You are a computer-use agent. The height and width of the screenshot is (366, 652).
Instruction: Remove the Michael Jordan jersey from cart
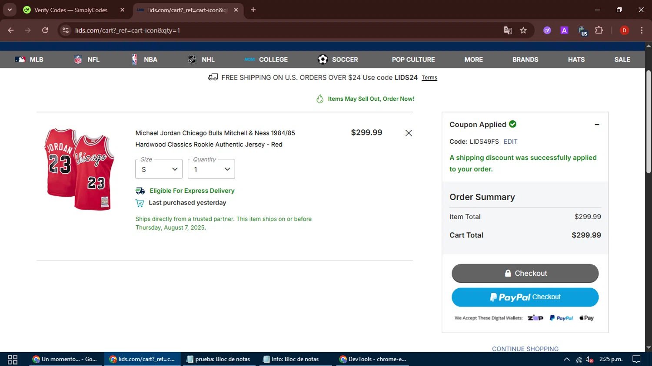point(409,133)
